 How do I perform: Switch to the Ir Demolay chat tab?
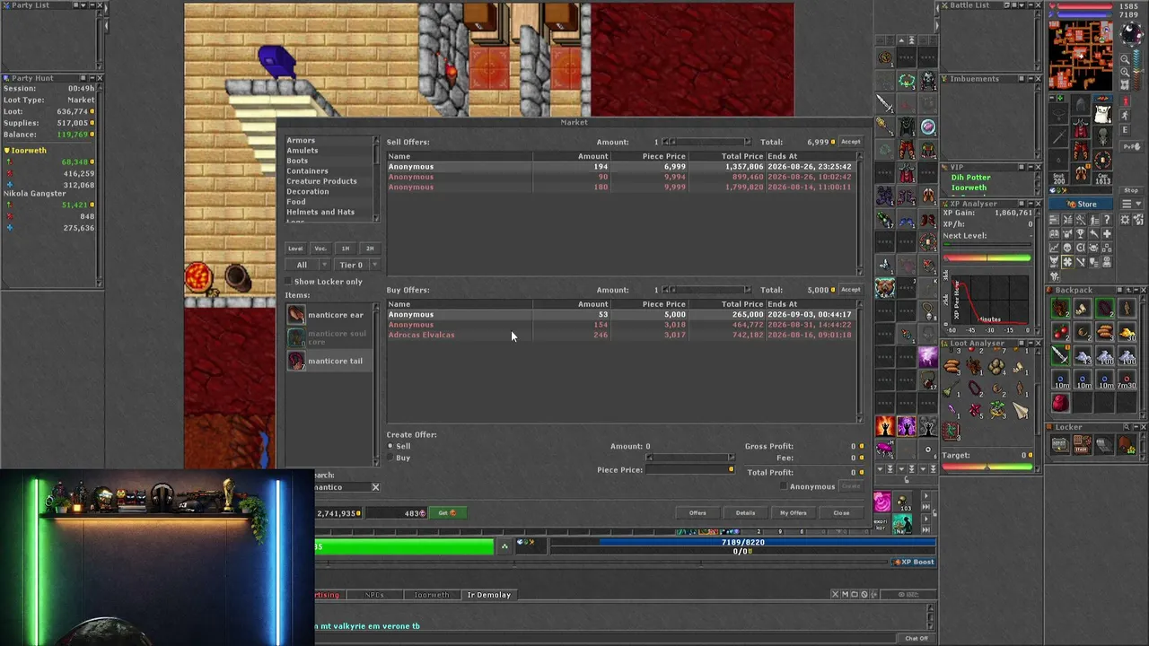(488, 595)
